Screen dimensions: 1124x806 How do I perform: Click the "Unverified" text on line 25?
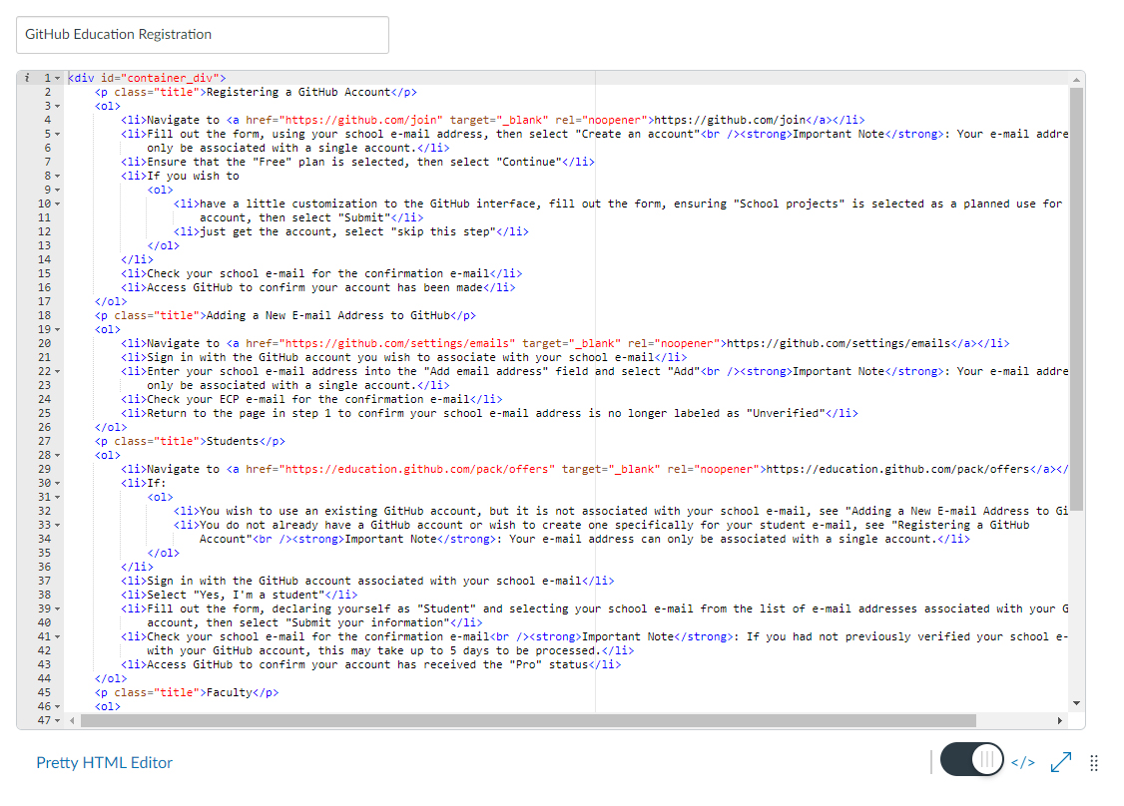pyautogui.click(x=786, y=413)
